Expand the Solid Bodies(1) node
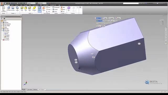Image resolution: width=168 pixels, height=95 pixels. 2,24
